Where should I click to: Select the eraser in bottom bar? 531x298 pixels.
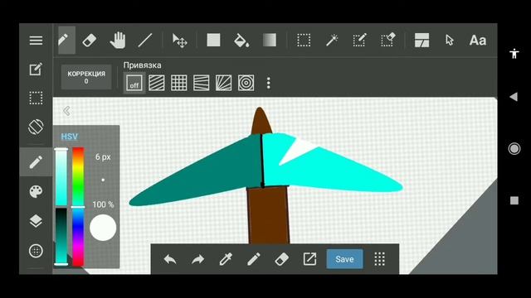tap(282, 259)
